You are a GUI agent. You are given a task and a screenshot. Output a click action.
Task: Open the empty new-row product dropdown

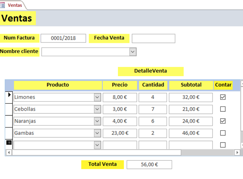(x=97, y=145)
